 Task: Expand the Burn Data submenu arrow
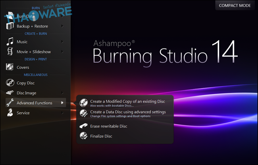(x=62, y=16)
